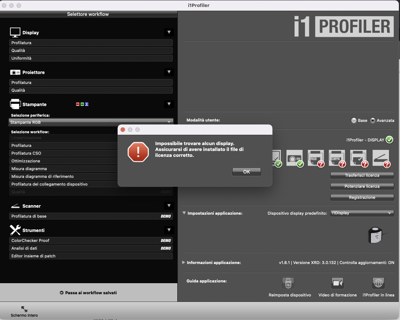Select the Avanzata user mode
This screenshot has height=320, width=400.
tap(372, 120)
